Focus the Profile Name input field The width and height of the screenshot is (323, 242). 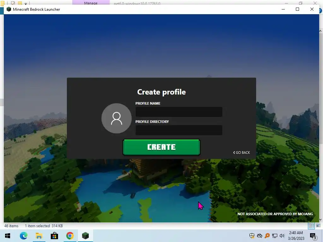click(179, 112)
